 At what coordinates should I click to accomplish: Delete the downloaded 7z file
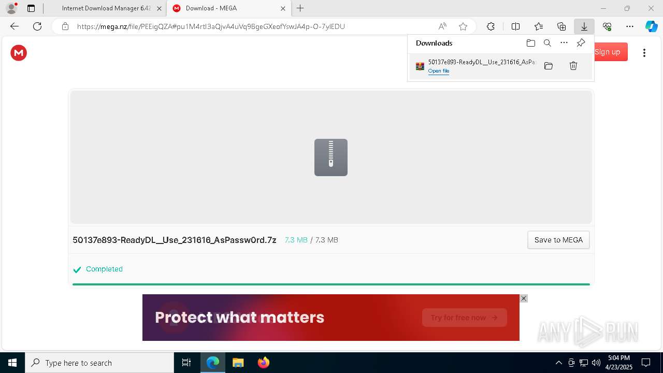pos(573,66)
